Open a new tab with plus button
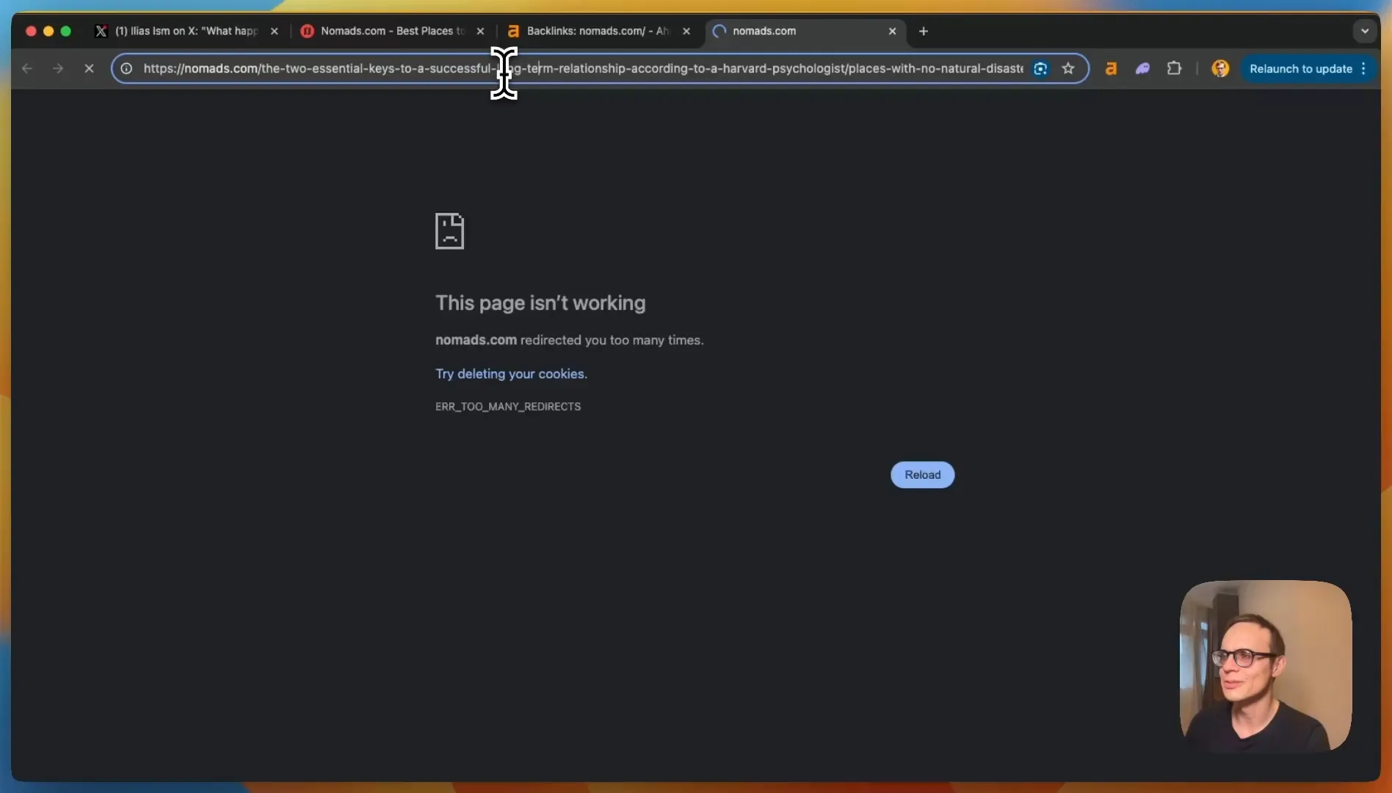The height and width of the screenshot is (793, 1392). 924,31
